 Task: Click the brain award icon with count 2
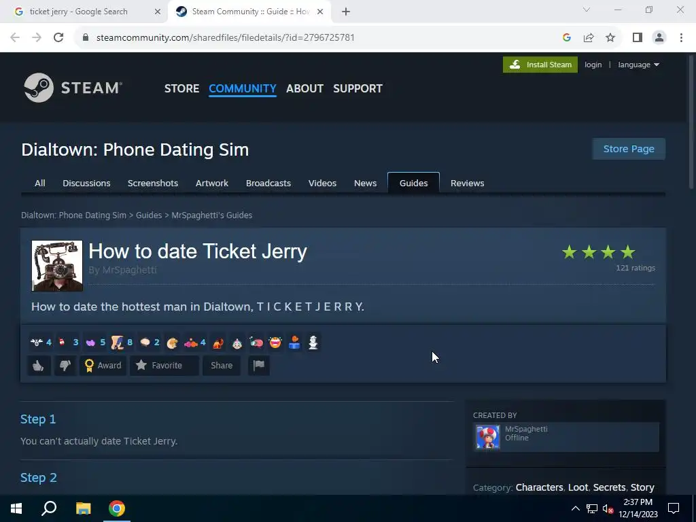coord(149,343)
